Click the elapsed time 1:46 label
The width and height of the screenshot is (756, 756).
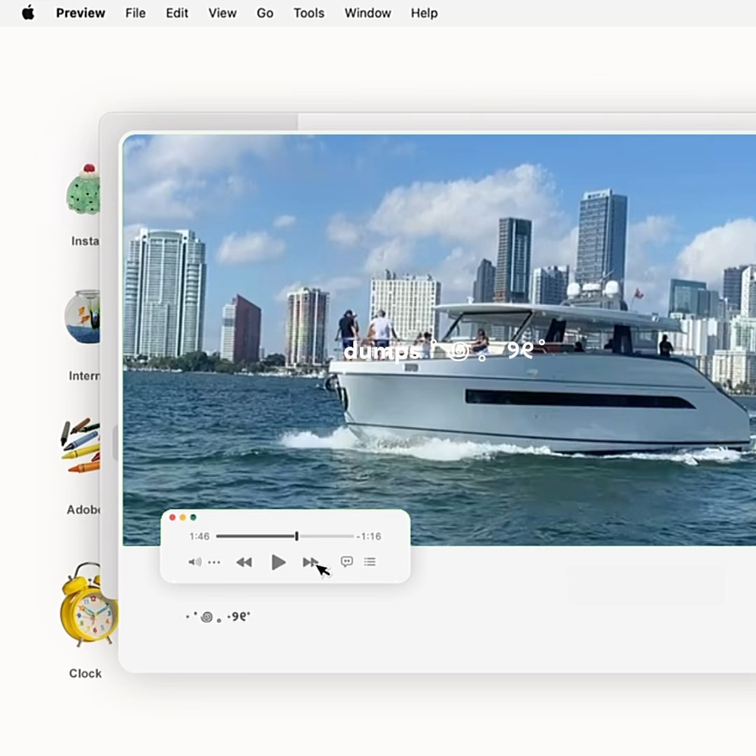coord(199,536)
